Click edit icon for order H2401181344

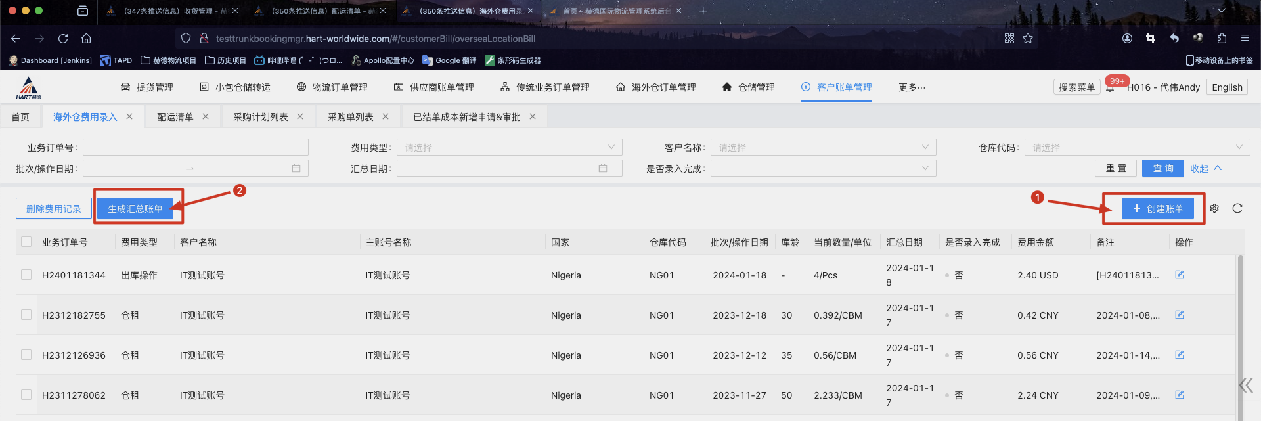click(1179, 275)
